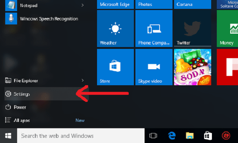Click the Power symbol icon

pyautogui.click(x=8, y=107)
